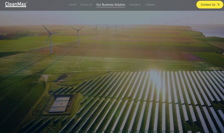The width and height of the screenshot is (224, 133).
Task: Select Our Business Solution menu item
Action: (x=111, y=5)
